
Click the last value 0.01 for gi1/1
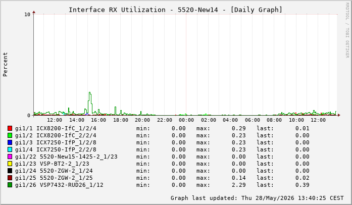[x=302, y=128]
